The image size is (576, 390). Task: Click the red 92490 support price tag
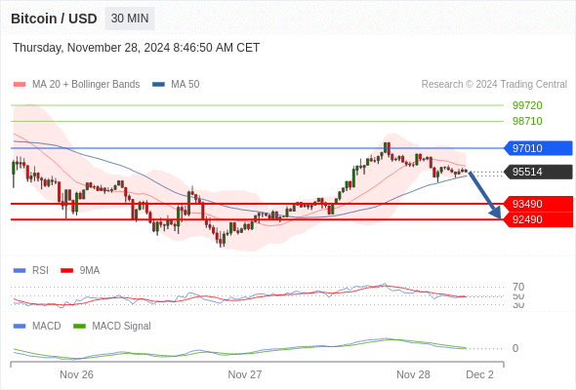coord(538,219)
